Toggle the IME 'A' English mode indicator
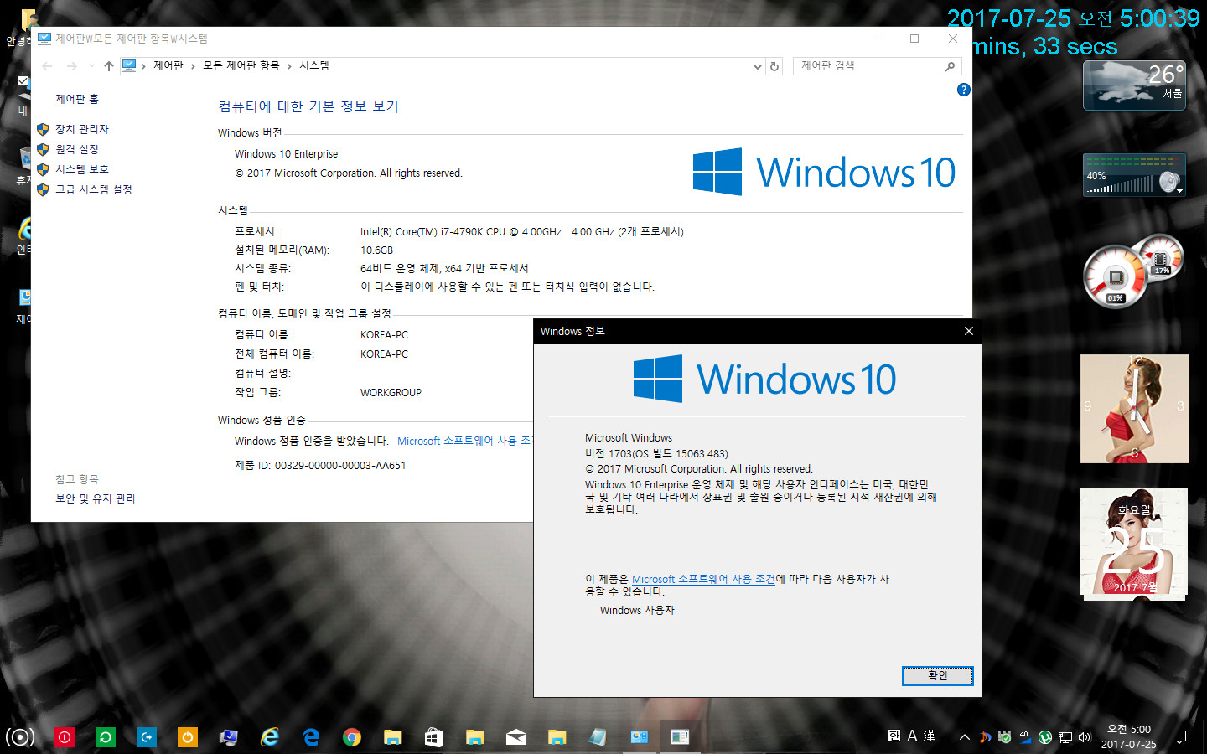Image resolution: width=1207 pixels, height=754 pixels. (912, 736)
